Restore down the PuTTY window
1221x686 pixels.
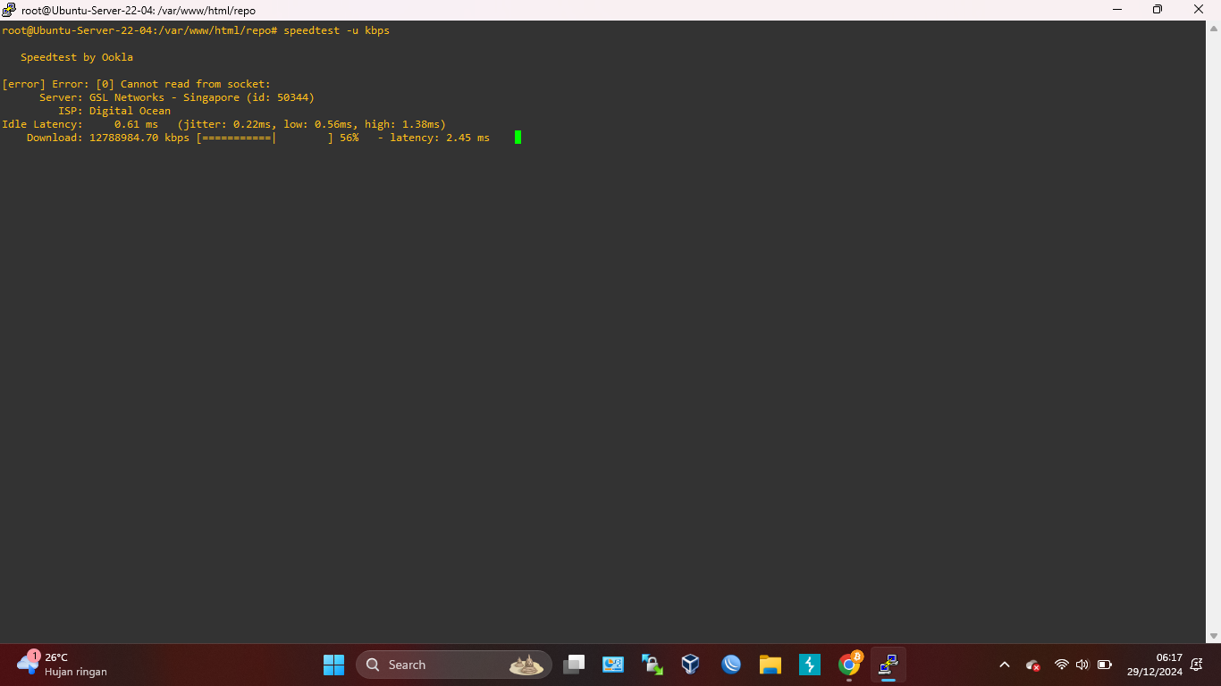point(1158,10)
